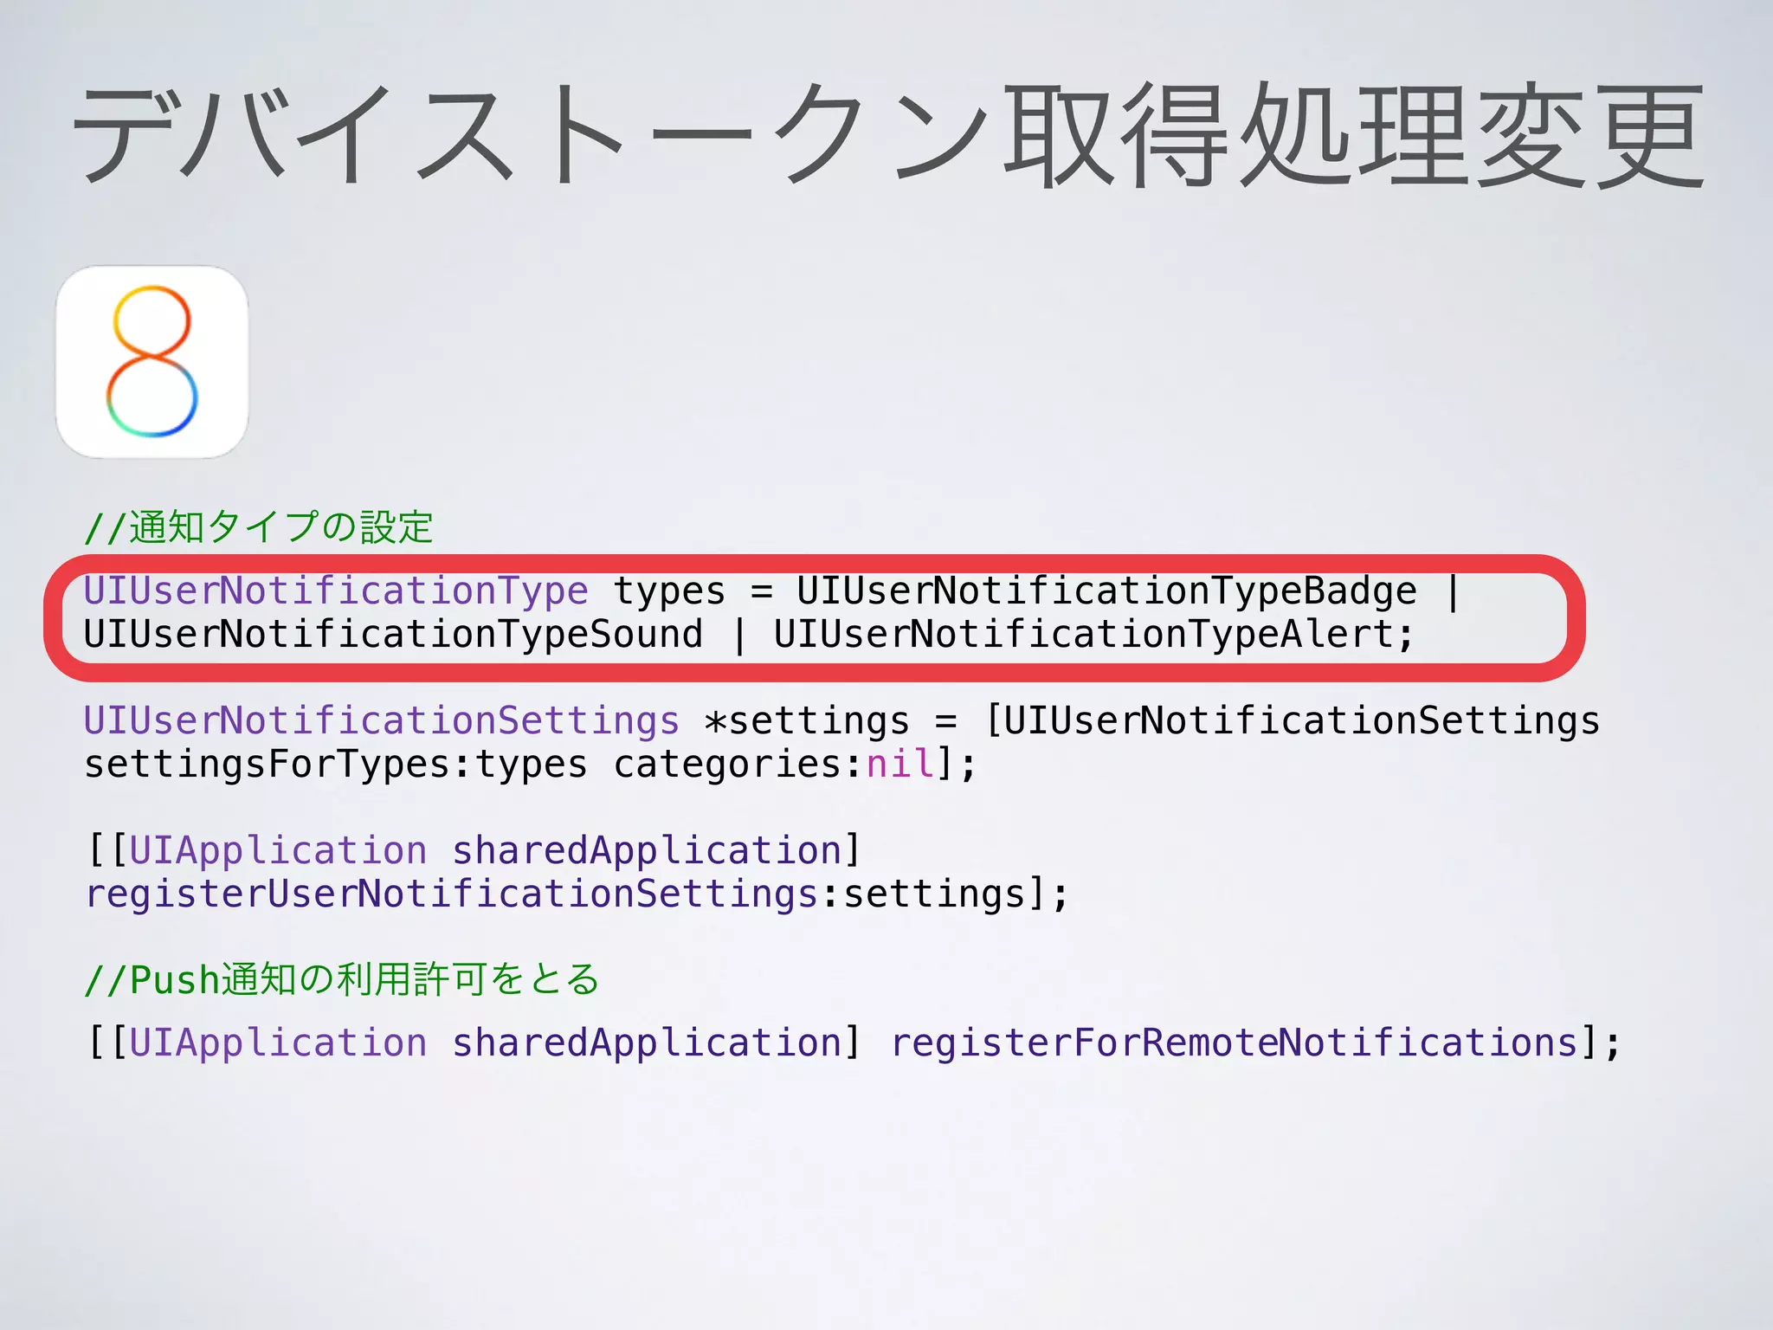Click the purple UIUserNotificationType type name

click(x=336, y=591)
